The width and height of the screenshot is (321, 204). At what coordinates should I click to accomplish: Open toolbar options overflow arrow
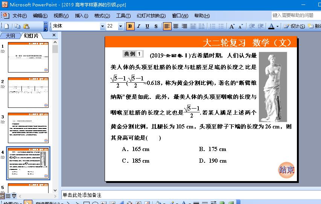pyautogui.click(x=46, y=26)
